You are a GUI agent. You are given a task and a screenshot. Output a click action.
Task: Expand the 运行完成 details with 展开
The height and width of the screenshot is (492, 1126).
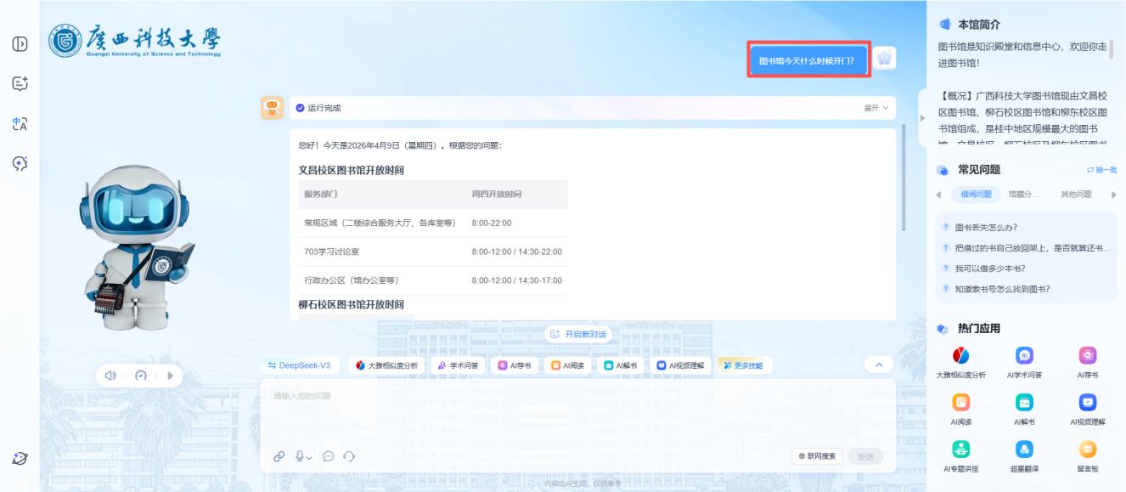876,108
